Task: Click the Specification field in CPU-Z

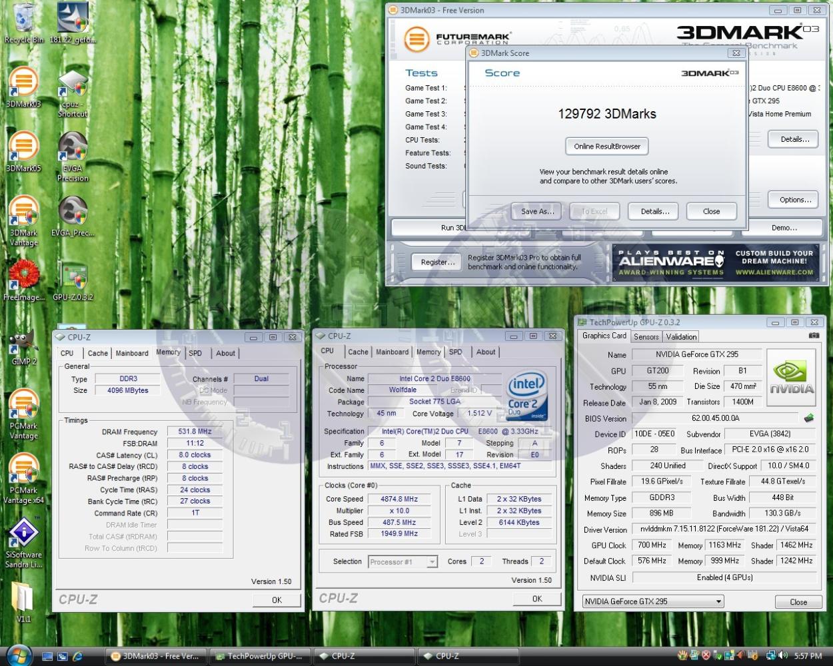Action: [x=460, y=431]
